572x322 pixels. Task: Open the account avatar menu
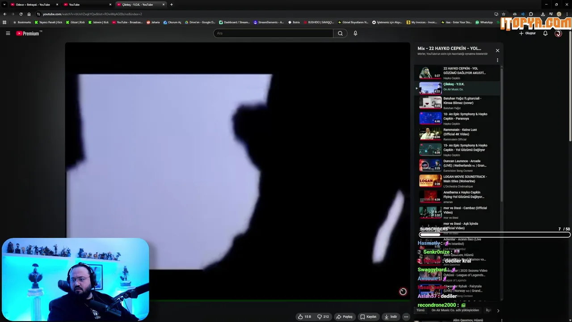tap(558, 33)
